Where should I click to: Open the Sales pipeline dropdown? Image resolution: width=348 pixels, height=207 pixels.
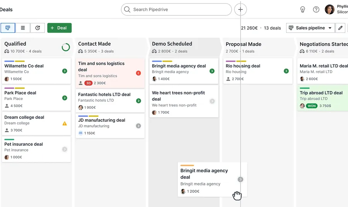[x=310, y=28]
